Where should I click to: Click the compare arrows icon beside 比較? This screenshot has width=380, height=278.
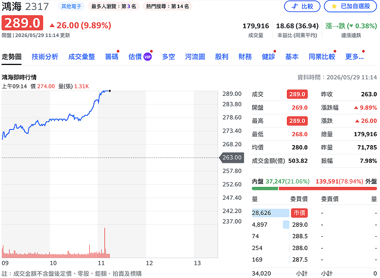294,6
